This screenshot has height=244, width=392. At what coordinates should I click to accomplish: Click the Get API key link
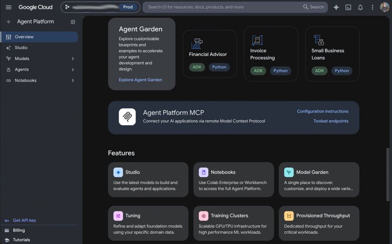(x=24, y=220)
